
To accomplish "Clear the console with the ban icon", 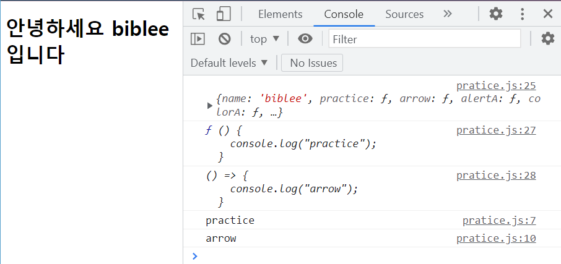I will [224, 38].
